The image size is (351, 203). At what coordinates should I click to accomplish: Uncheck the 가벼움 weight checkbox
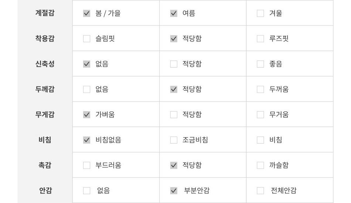click(x=86, y=115)
